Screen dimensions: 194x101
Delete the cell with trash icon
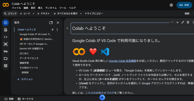click(x=188, y=22)
